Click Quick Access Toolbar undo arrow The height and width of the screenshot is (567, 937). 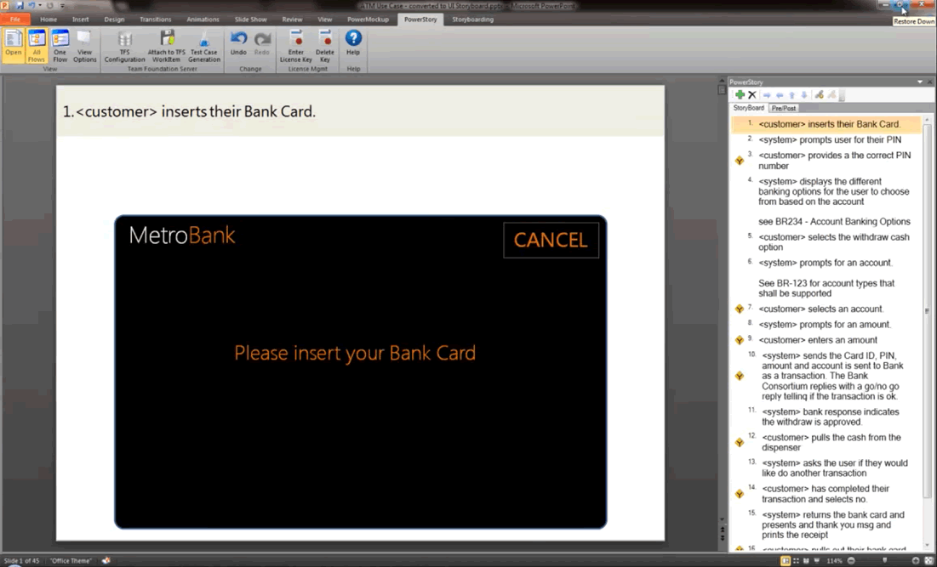coord(31,5)
